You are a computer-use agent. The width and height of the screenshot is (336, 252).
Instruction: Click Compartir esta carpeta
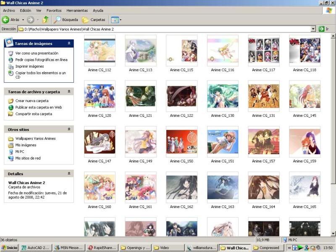34,114
